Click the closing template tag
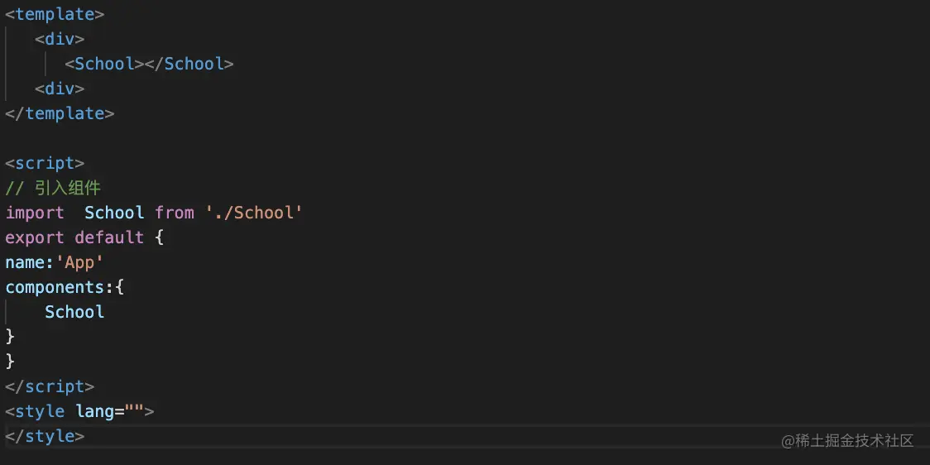This screenshot has height=465, width=930. click(x=60, y=113)
